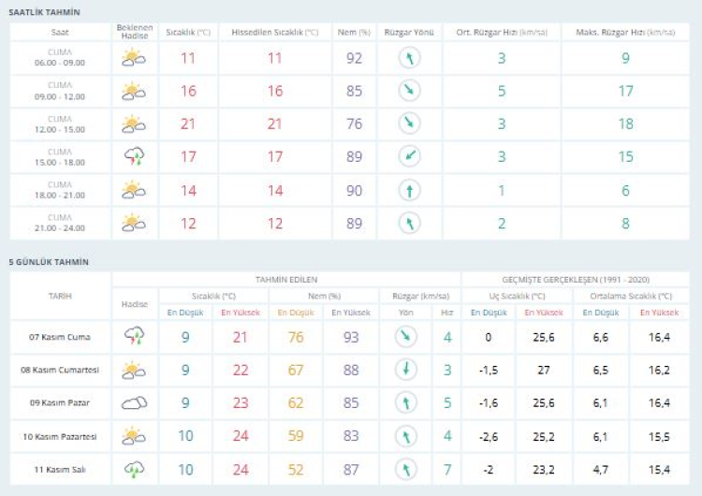Screen dimensions: 702x496
Task: Click the partly cloudy icon for 10 Kasım Pazartesi
Action: [134, 436]
